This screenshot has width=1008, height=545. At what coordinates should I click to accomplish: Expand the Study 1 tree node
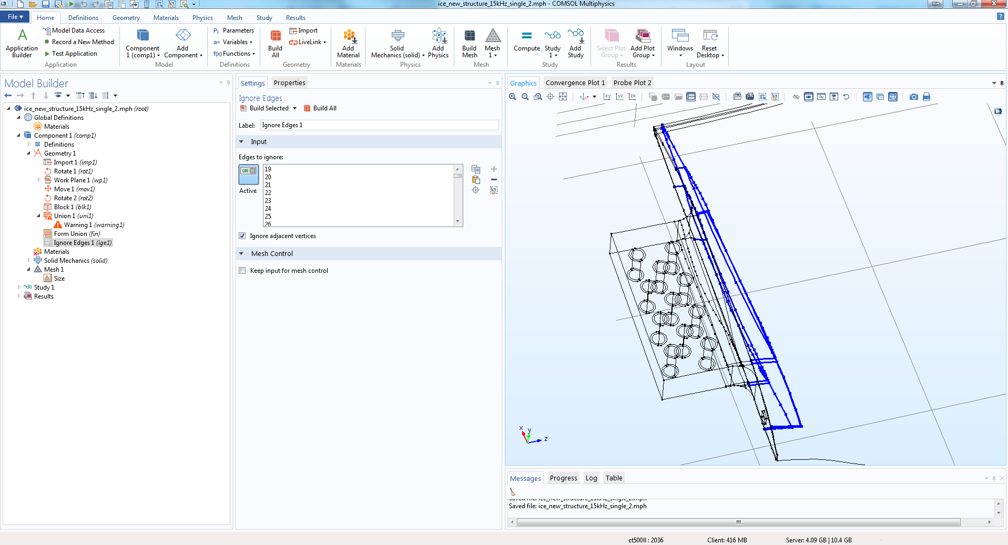point(19,287)
